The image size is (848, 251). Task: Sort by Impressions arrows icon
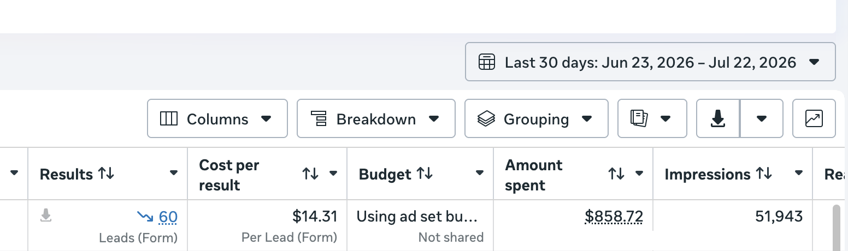pos(764,174)
